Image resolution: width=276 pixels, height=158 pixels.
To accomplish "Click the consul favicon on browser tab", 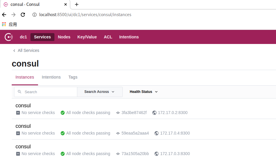I will (x=6, y=4).
